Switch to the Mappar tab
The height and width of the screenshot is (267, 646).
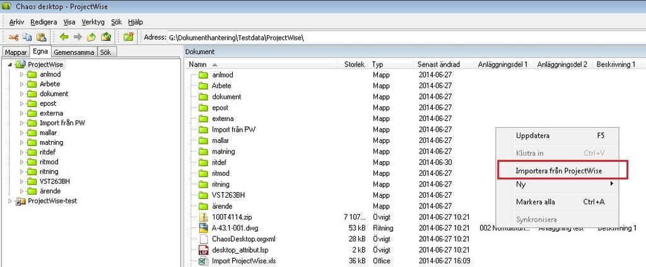(16, 52)
